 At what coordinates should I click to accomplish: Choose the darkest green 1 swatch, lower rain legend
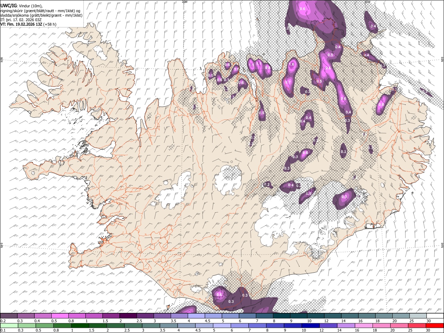[x=80, y=325]
